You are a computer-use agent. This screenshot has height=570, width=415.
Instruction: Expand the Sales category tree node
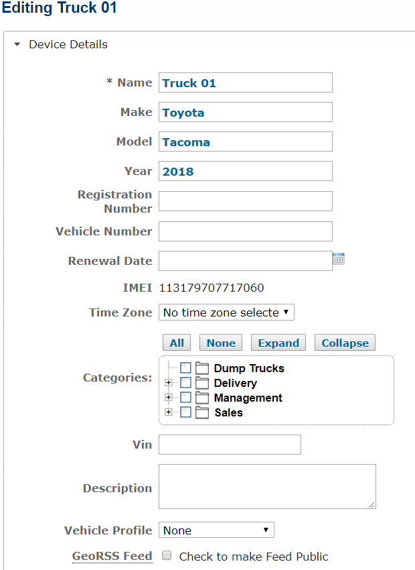tap(168, 412)
